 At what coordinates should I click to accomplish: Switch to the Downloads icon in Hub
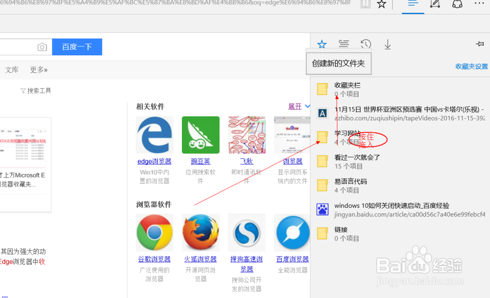click(x=387, y=44)
